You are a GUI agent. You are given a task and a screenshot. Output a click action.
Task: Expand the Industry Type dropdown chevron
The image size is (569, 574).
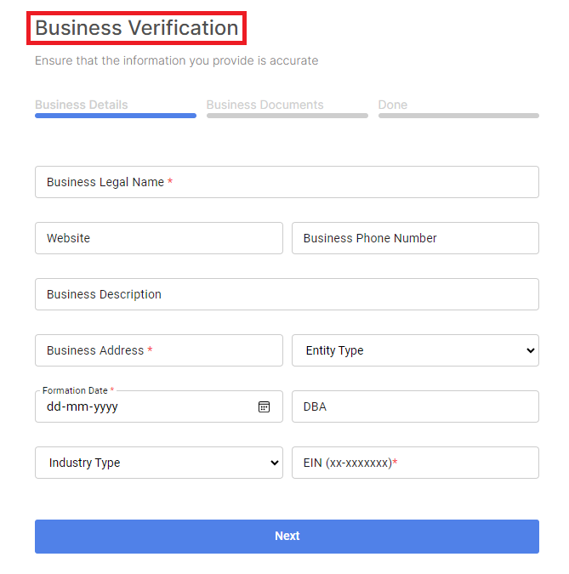point(274,463)
